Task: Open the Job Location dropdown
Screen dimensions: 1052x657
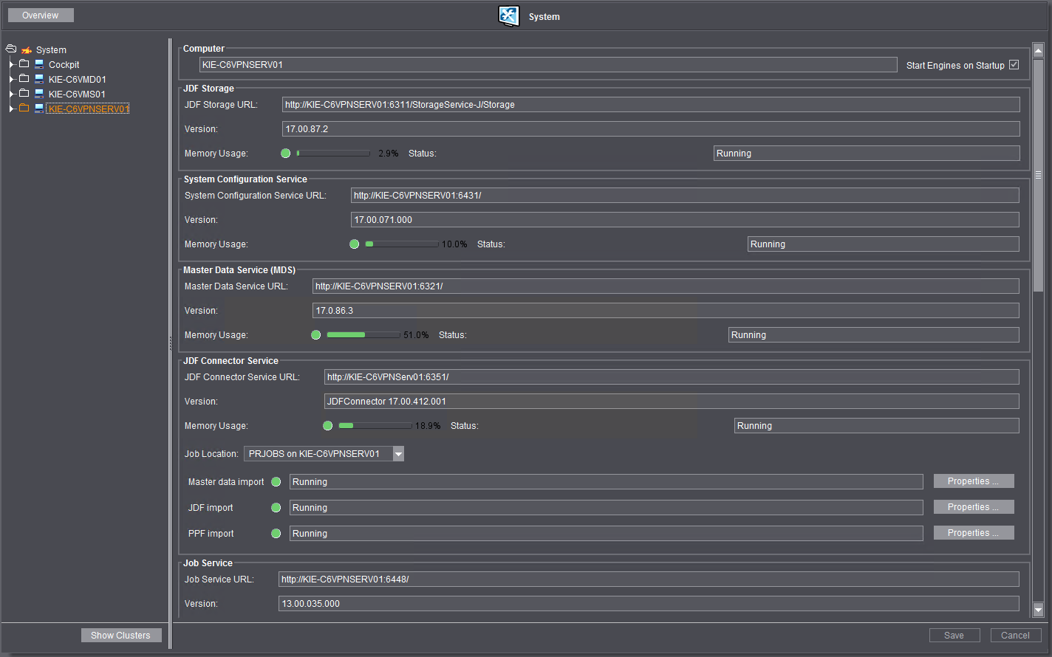Action: 399,453
